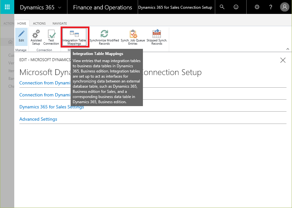Open the user account avatar

point(285,7)
